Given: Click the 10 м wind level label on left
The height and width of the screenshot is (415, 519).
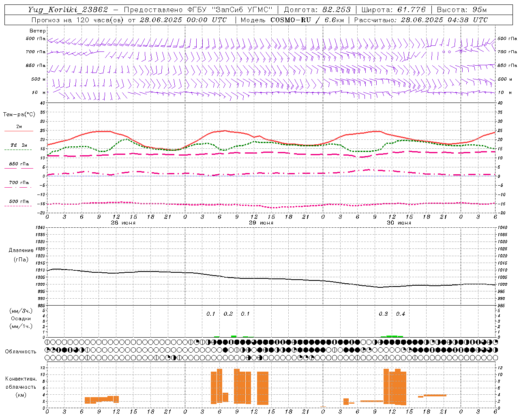Looking at the screenshot, I should (x=39, y=92).
